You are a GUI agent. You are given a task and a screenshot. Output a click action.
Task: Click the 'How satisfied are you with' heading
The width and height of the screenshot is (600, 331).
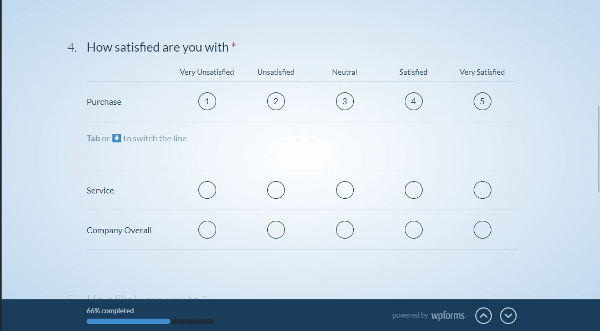(x=158, y=47)
